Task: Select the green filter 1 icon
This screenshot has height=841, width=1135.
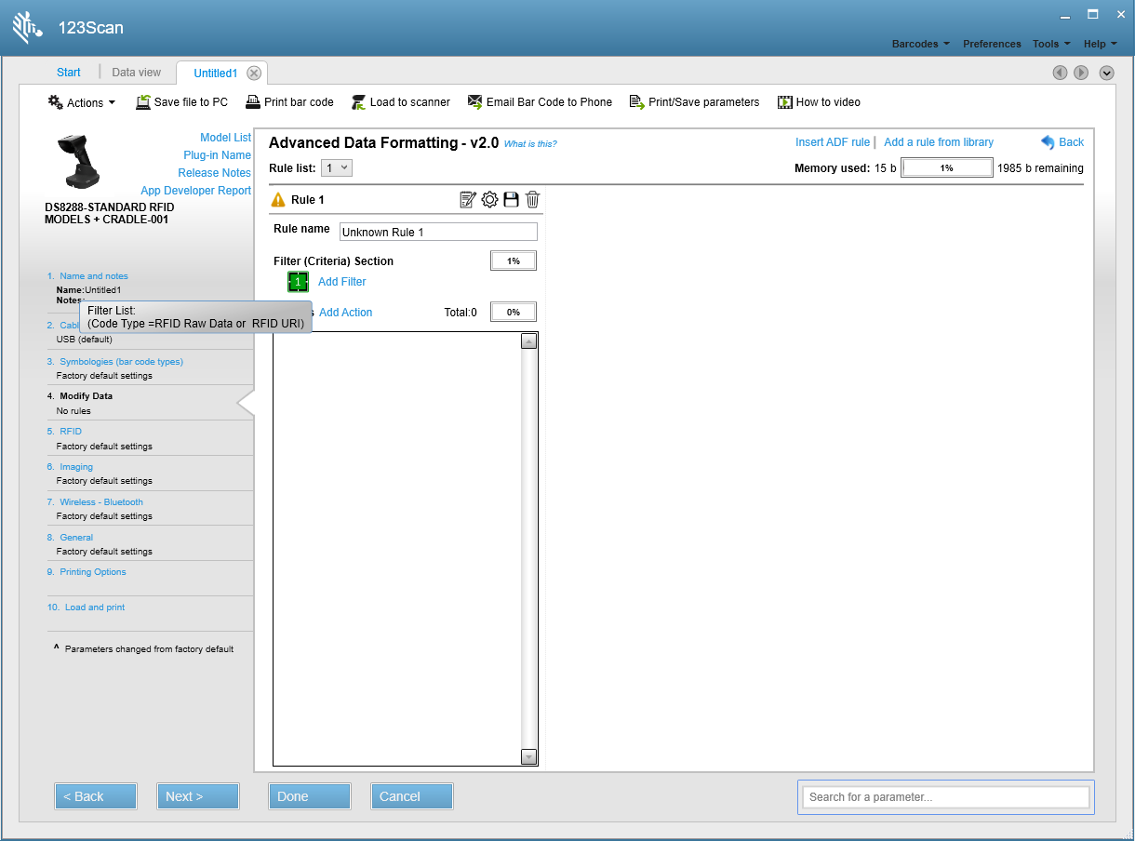Action: (298, 282)
